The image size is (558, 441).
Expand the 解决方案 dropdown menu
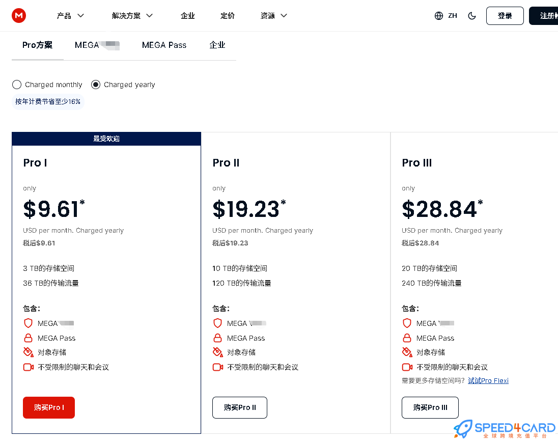[132, 16]
